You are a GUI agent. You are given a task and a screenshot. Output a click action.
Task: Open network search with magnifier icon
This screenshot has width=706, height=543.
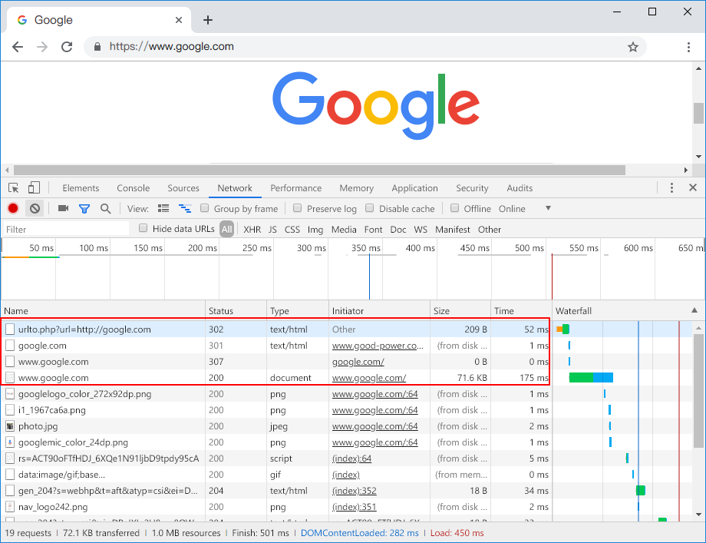(x=105, y=209)
